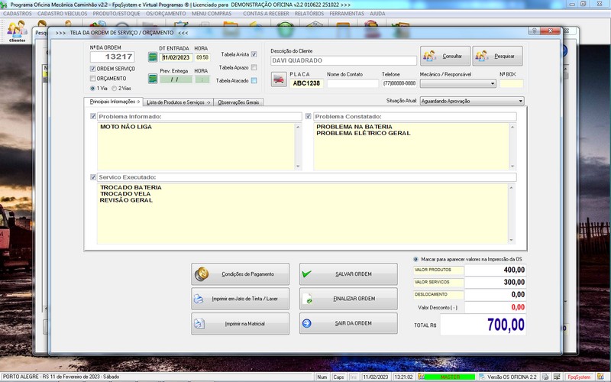Open the Prev. Entrega calendar icon

(x=153, y=79)
